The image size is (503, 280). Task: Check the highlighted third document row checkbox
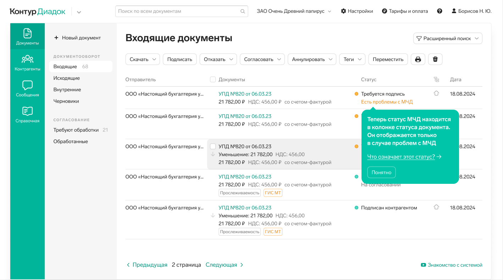click(x=213, y=146)
